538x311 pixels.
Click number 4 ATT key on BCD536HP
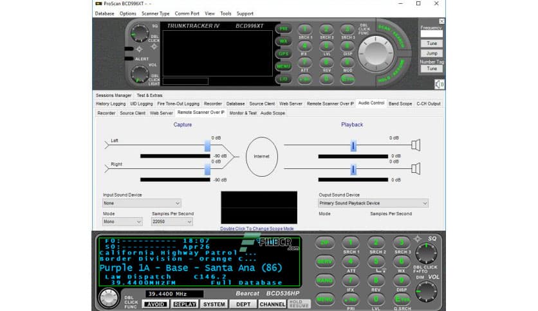point(350,262)
